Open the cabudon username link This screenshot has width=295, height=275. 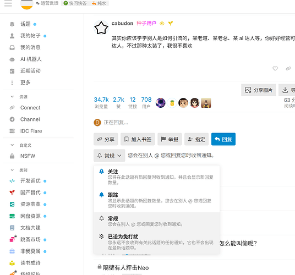(x=122, y=23)
